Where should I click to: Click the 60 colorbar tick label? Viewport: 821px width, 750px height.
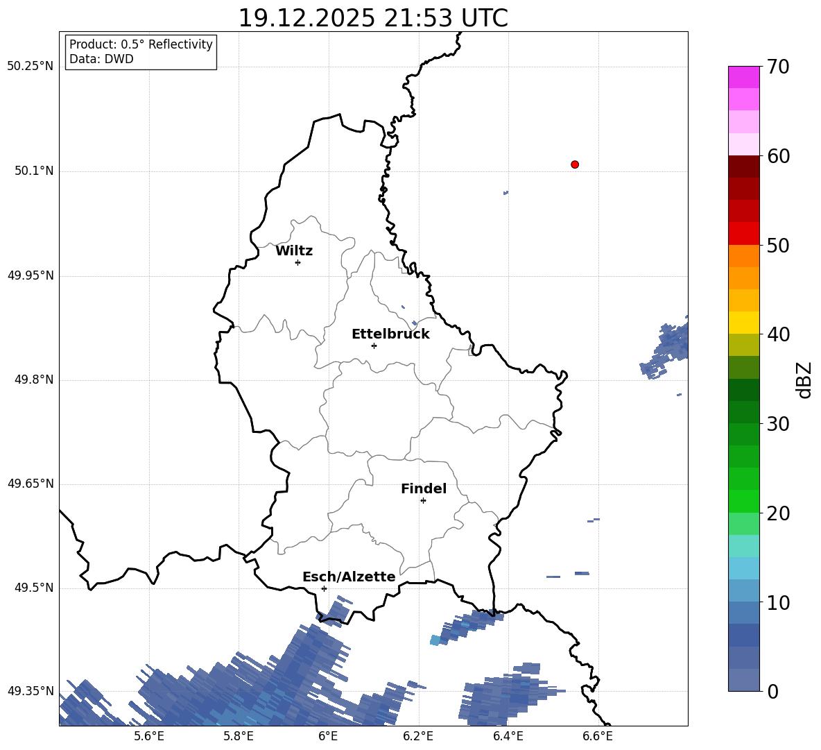pyautogui.click(x=777, y=156)
